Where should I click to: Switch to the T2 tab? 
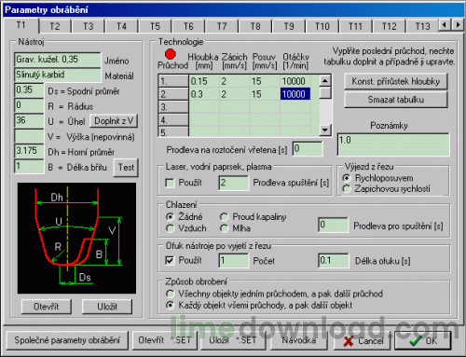(55, 26)
